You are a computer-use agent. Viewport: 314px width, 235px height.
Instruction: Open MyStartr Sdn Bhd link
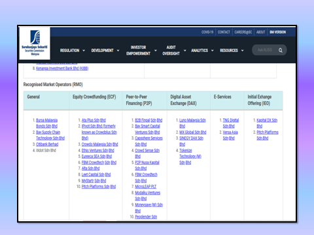point(94,181)
